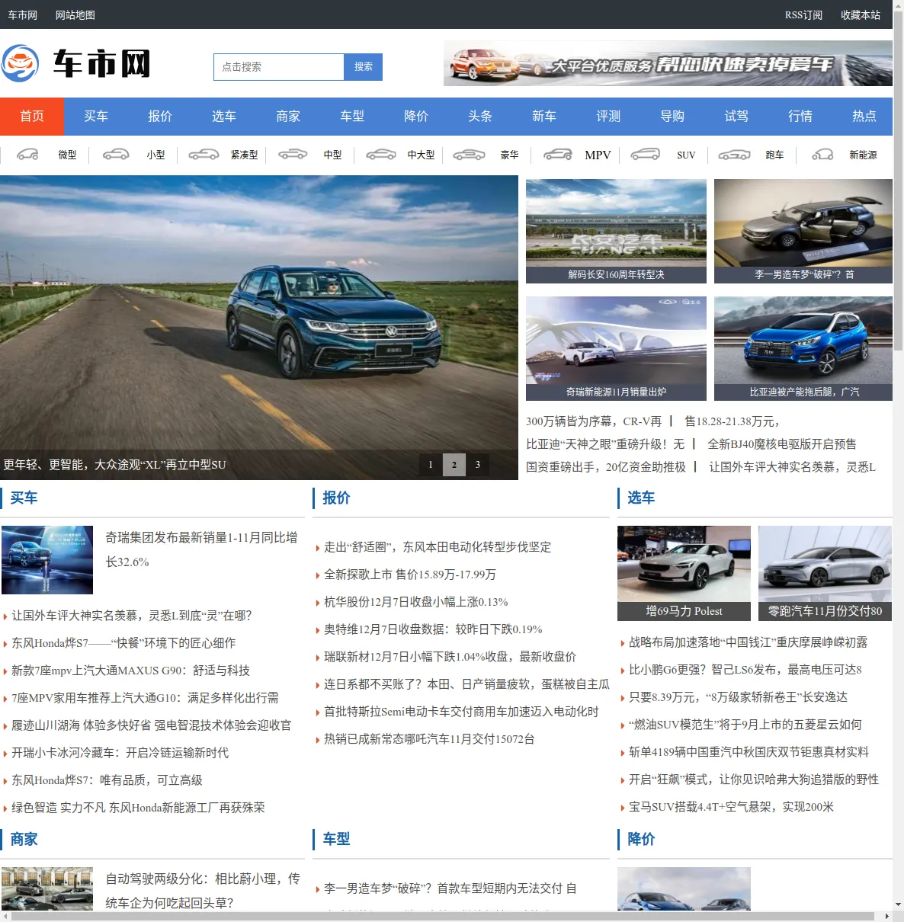
Task: Open the 商家 section heading
Action: 24,840
